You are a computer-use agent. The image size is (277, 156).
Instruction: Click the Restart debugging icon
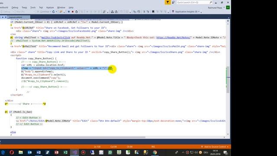click(x=77, y=12)
